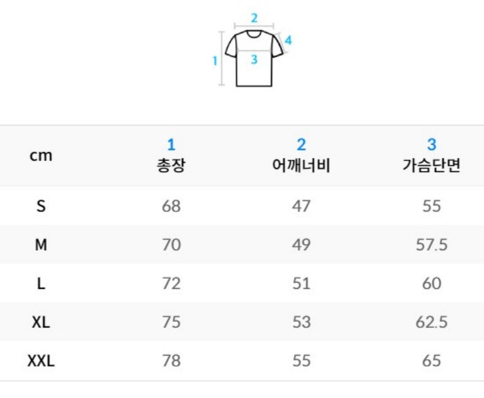Viewport: 484px width, 398px height.
Task: Select the XL size row label
Action: click(41, 322)
